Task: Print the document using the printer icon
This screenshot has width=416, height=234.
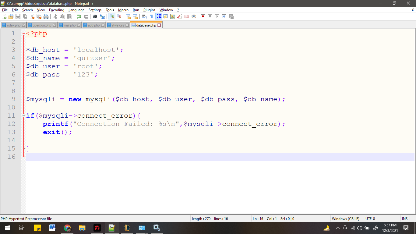Action: [x=46, y=16]
